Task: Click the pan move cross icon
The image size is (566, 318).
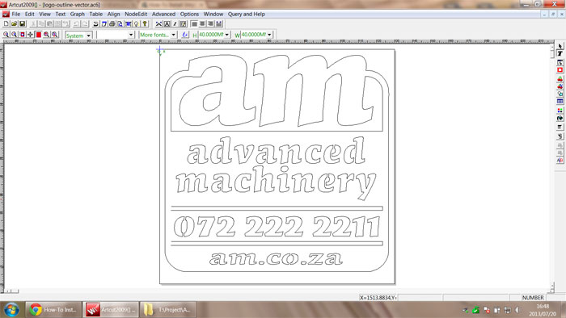Action: 31,35
